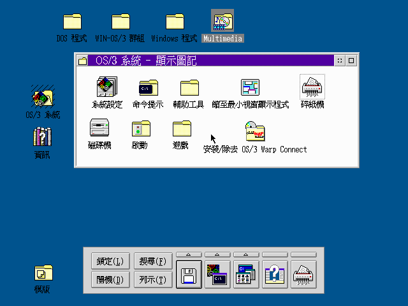This screenshot has width=408, height=306.
Task: Open empty drawer above shredder button
Action: [303, 254]
